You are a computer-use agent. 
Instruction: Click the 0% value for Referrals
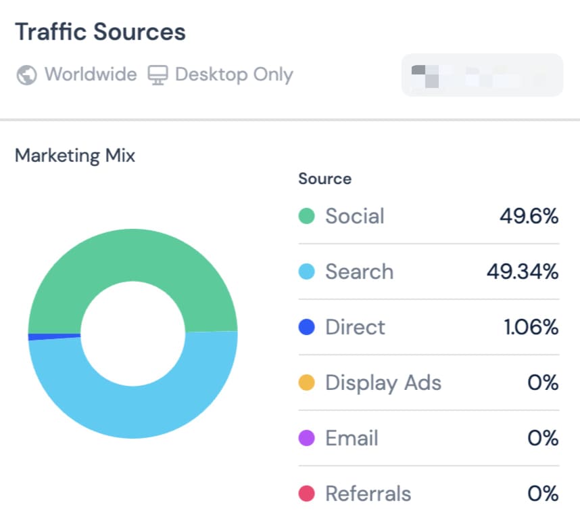click(543, 494)
